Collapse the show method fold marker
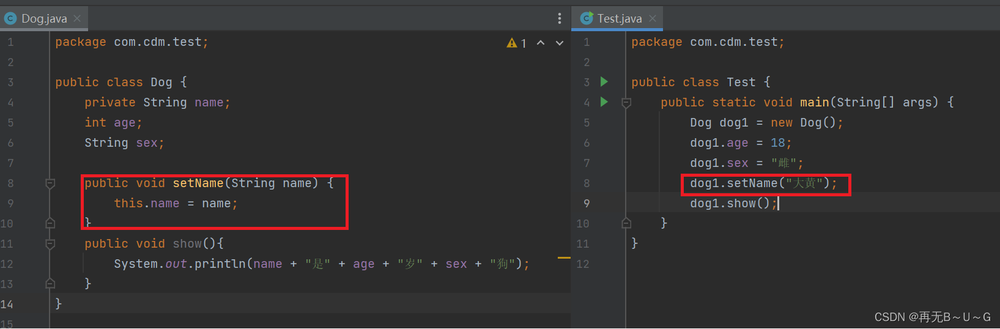1000x329 pixels. tap(50, 244)
